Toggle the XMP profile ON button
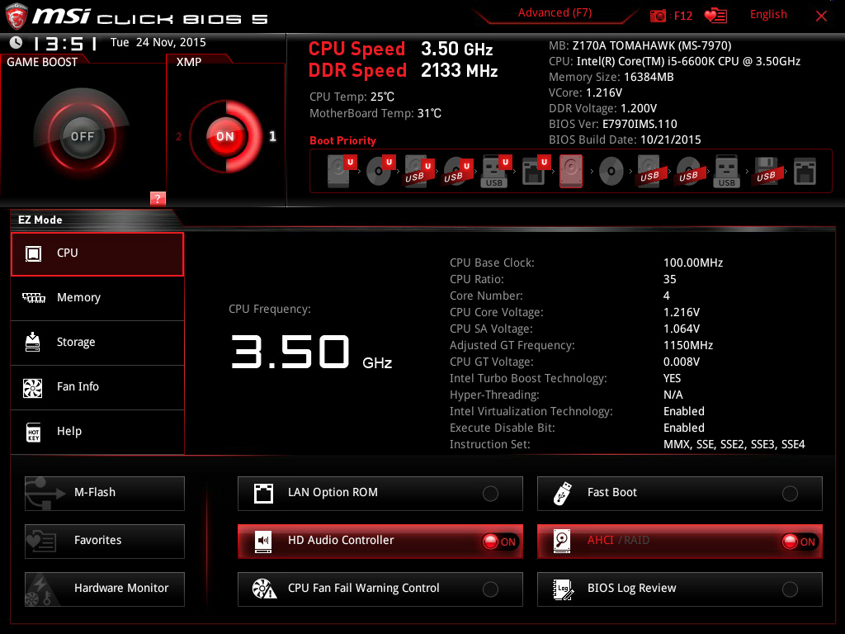Image resolution: width=845 pixels, height=634 pixels. 225,136
